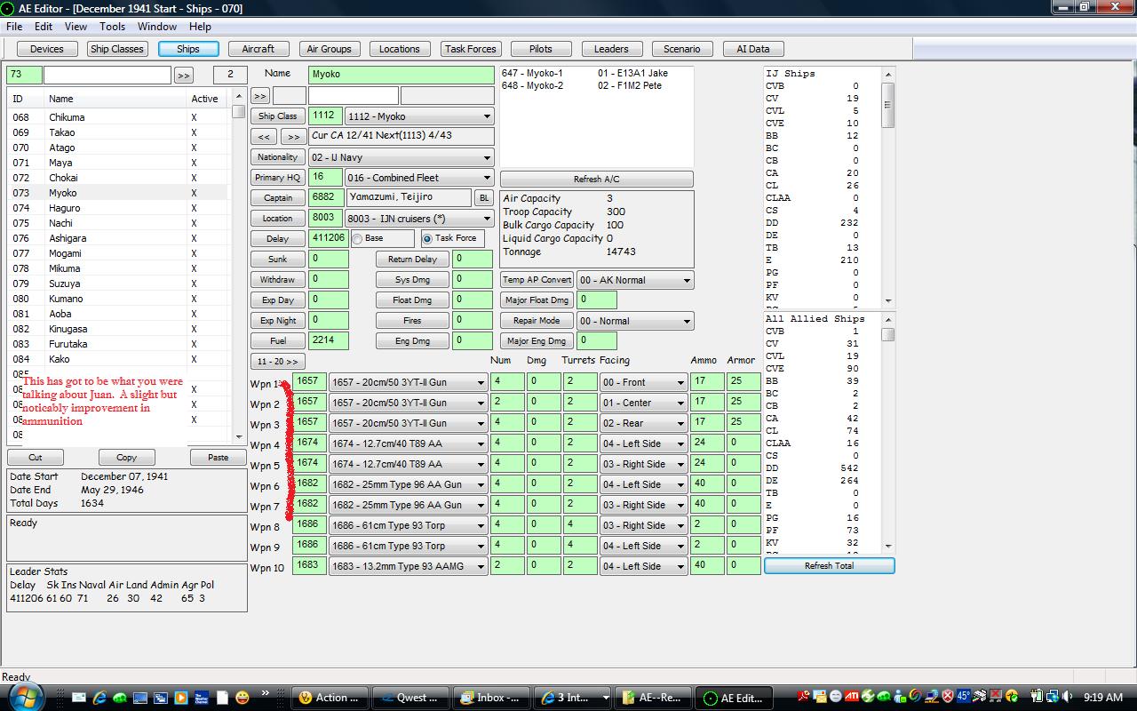Click show desktop quick launch icon
Image resolution: width=1137 pixels, height=711 pixels.
click(139, 698)
